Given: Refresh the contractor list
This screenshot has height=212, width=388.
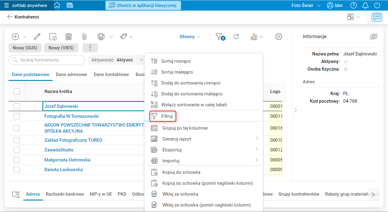Looking at the screenshot, I should click(236, 37).
